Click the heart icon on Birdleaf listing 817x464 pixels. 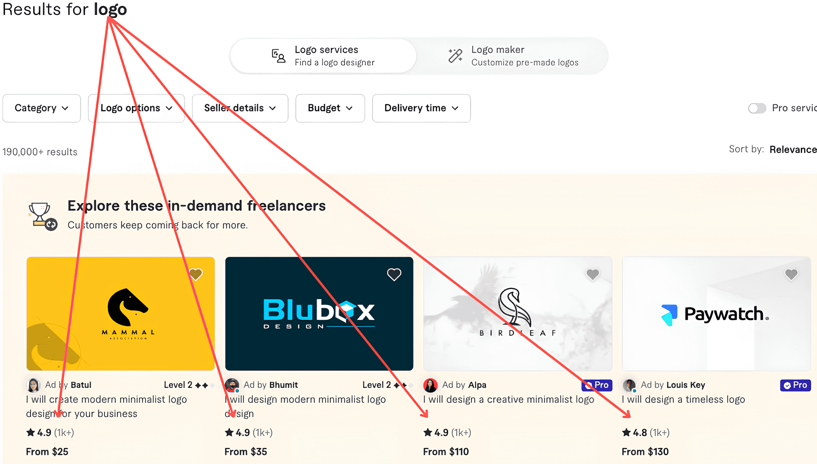click(593, 274)
